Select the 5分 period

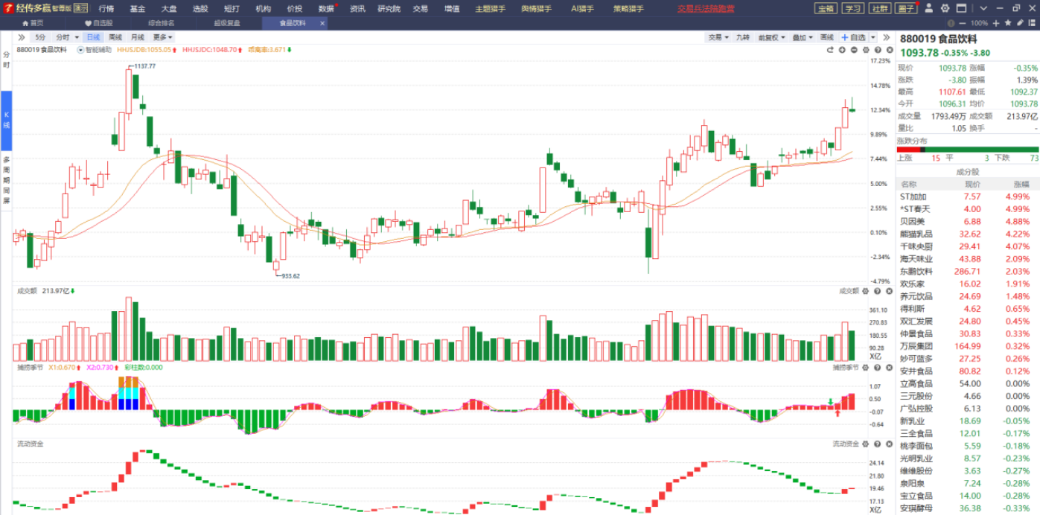click(40, 37)
